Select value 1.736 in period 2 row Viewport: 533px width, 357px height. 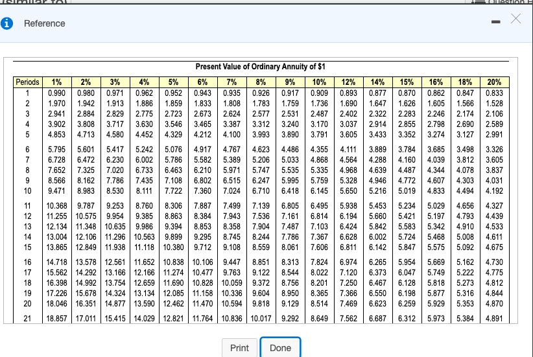[319, 103]
